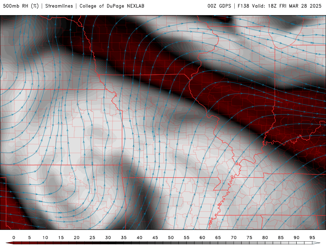Click the '95' colorbar label
The width and height of the screenshot is (326, 245).
[312, 238]
